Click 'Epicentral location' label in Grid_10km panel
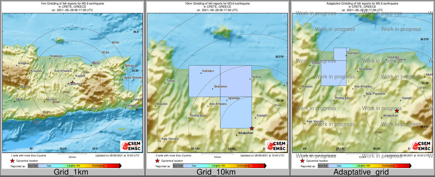 click(172, 161)
